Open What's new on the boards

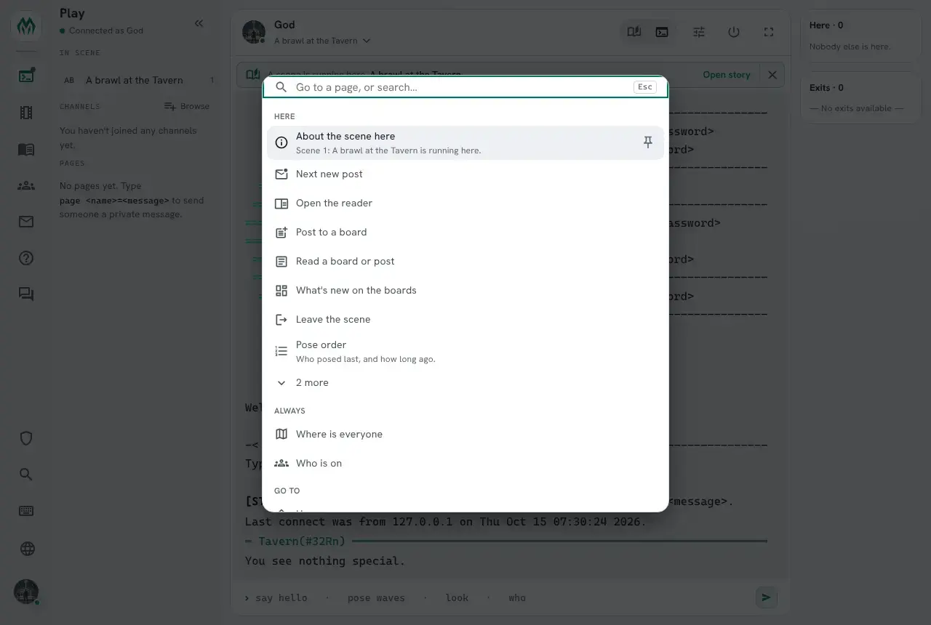pyautogui.click(x=465, y=291)
